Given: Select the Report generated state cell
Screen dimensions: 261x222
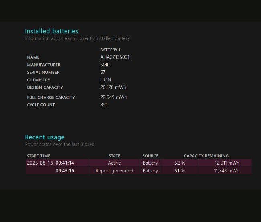Looking at the screenshot, I should [114, 171].
